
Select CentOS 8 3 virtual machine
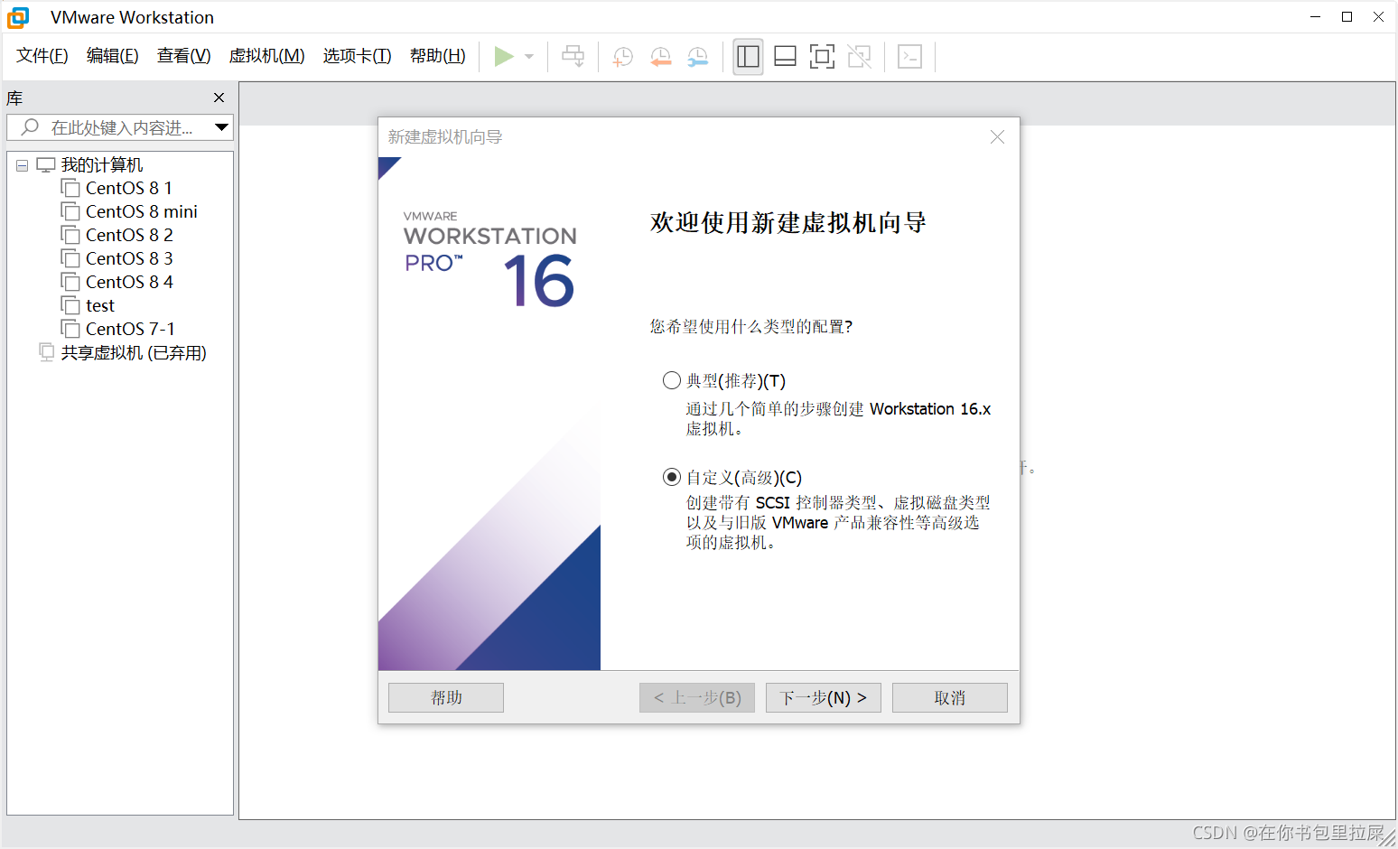(x=129, y=258)
